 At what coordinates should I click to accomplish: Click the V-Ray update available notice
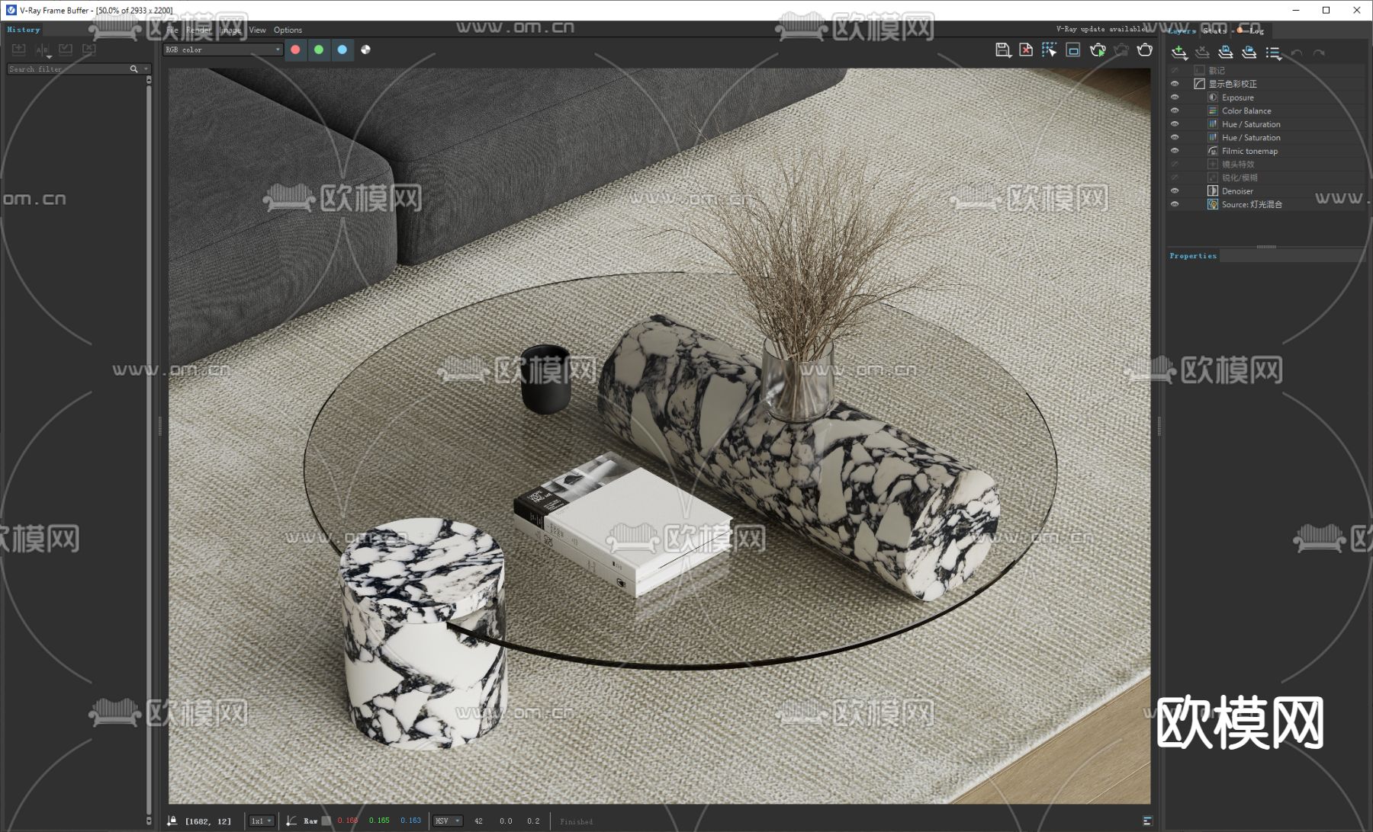pyautogui.click(x=1101, y=29)
